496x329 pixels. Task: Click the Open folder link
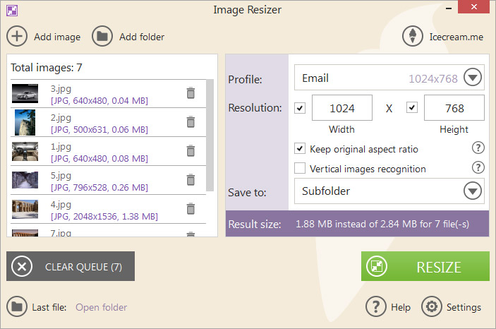point(101,307)
